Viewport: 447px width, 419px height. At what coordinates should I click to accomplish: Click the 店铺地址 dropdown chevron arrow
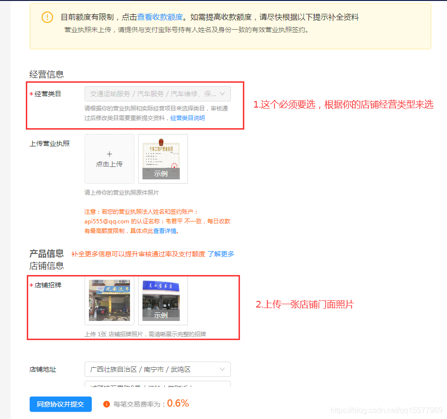pos(222,369)
